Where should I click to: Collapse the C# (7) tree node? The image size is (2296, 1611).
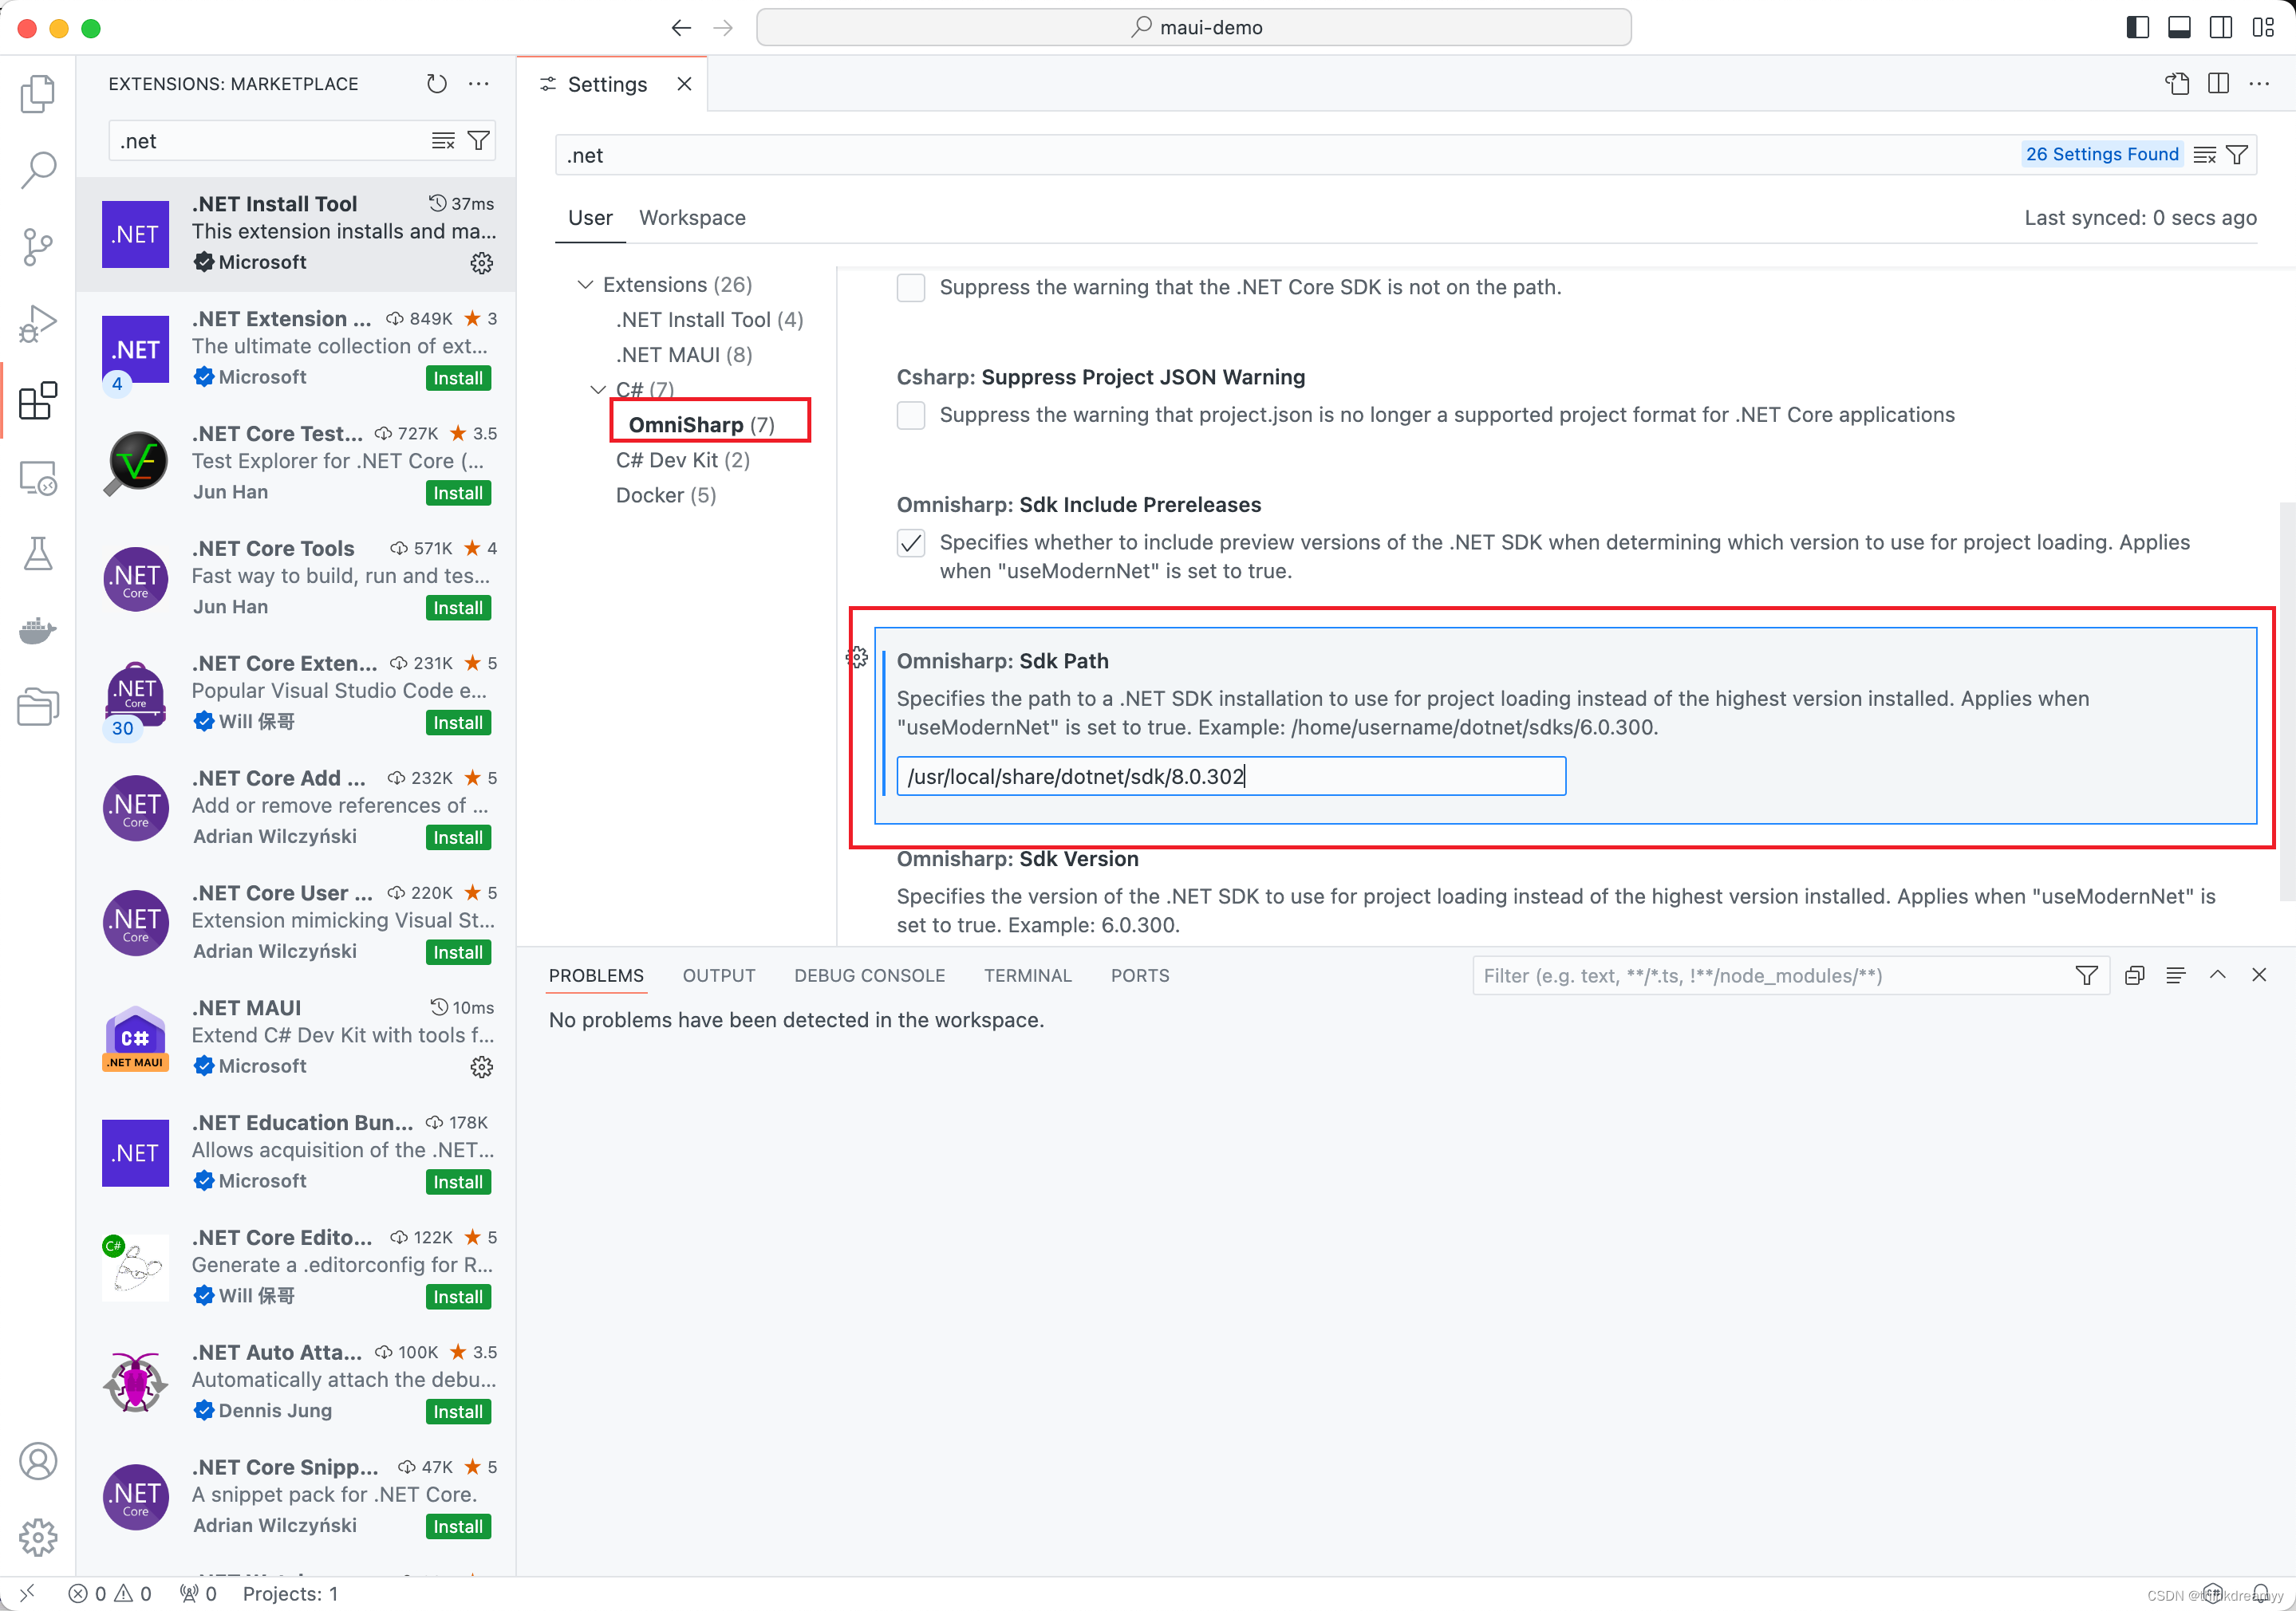[599, 391]
